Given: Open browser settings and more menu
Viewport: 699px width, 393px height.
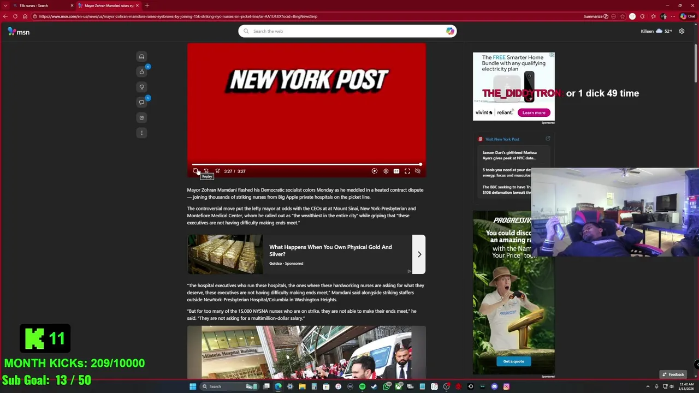Looking at the screenshot, I should (673, 16).
